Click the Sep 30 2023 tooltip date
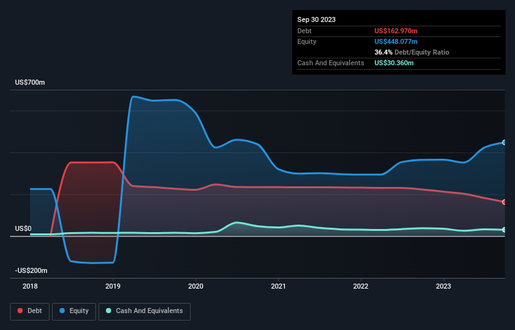Image resolution: width=515 pixels, height=330 pixels. [316, 19]
